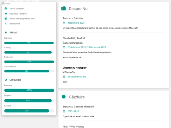Click the 28 Decembrie 2025 date

(77, 77)
